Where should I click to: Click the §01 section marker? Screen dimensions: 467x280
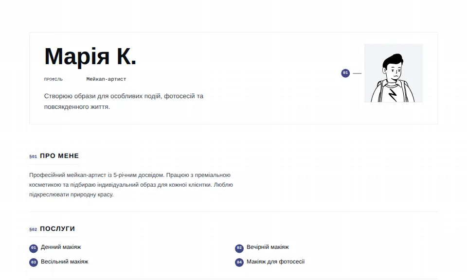33,157
